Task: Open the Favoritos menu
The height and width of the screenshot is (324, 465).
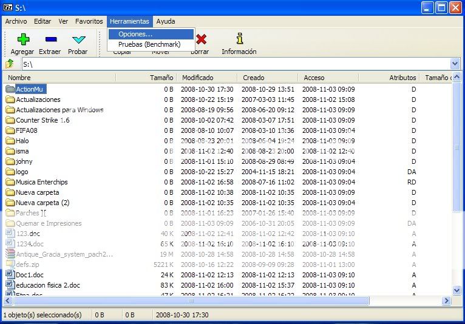Action: [x=89, y=21]
